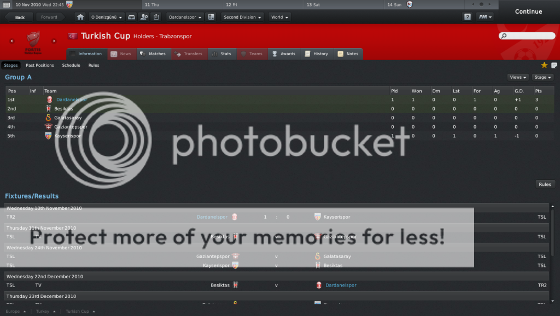Go to the Home screen icon
The image size is (560, 316).
(x=80, y=17)
